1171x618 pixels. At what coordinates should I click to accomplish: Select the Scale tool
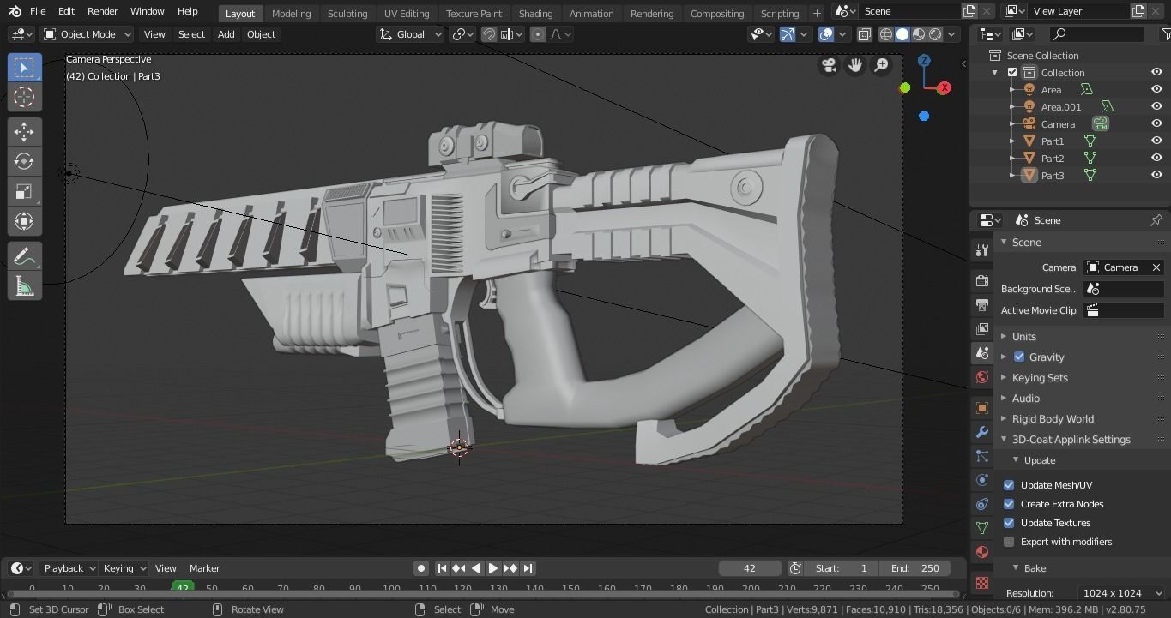[x=24, y=191]
